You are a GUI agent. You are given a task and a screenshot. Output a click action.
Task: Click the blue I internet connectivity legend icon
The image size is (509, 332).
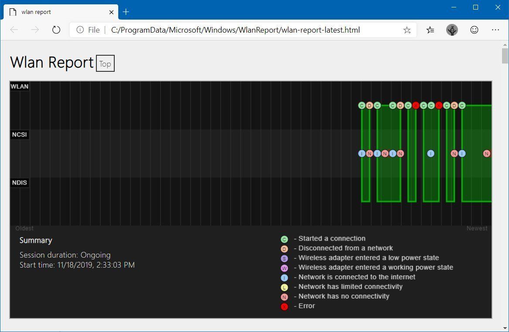(284, 277)
